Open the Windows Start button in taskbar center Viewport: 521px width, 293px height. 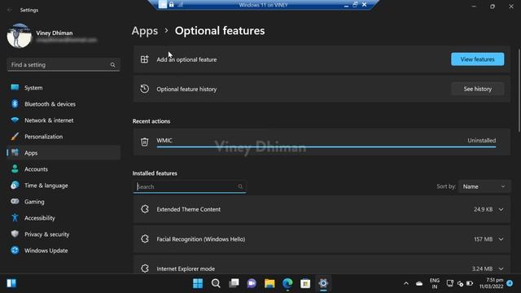point(198,283)
